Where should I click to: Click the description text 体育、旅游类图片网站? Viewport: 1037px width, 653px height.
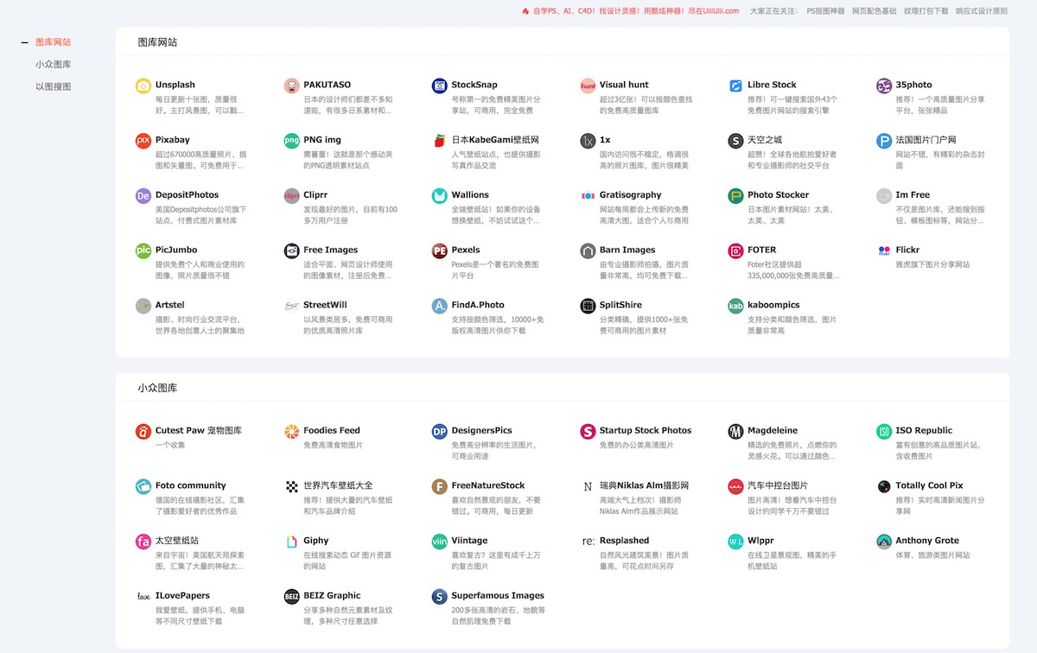(x=933, y=555)
